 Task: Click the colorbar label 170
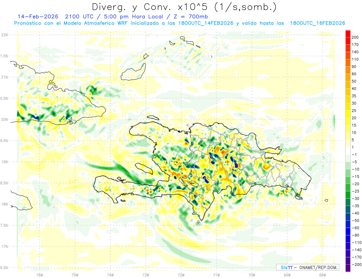pyautogui.click(x=355, y=45)
